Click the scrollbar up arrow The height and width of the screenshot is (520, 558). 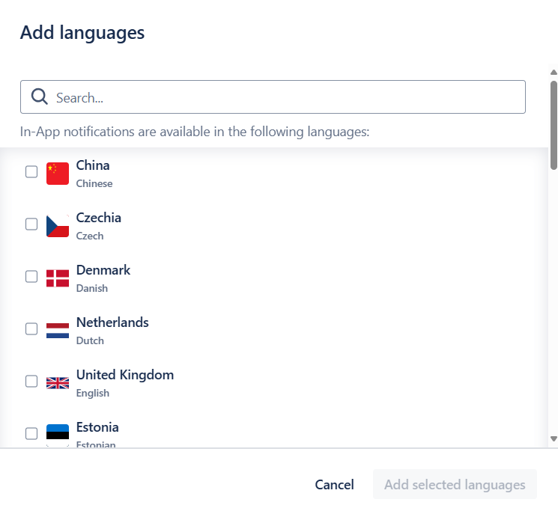[x=554, y=72]
